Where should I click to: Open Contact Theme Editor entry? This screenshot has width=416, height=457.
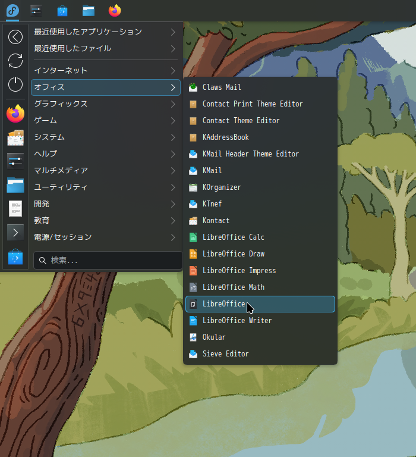260,121
